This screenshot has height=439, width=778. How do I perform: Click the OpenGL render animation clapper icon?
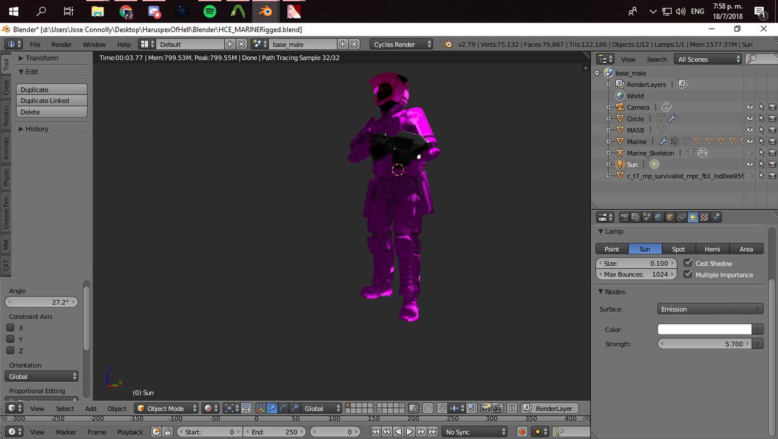(x=497, y=409)
